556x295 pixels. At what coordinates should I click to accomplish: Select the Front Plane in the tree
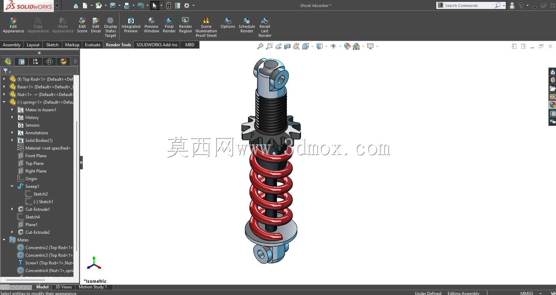[x=36, y=156]
